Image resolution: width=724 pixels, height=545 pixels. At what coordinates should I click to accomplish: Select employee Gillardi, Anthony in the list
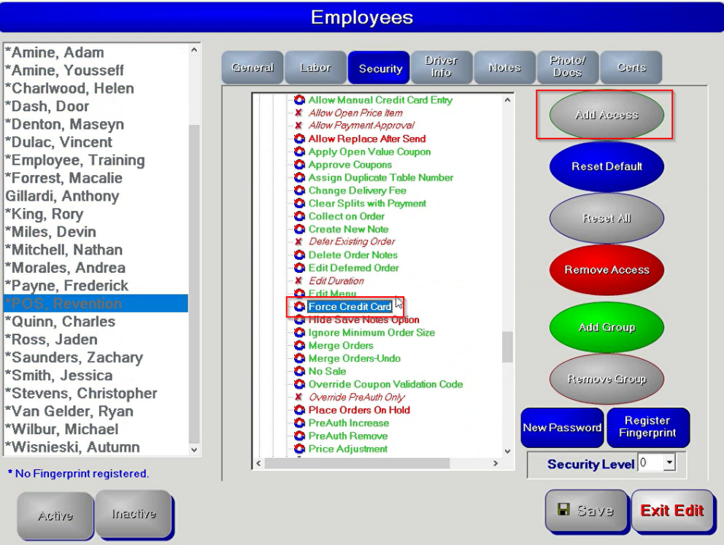click(x=62, y=196)
